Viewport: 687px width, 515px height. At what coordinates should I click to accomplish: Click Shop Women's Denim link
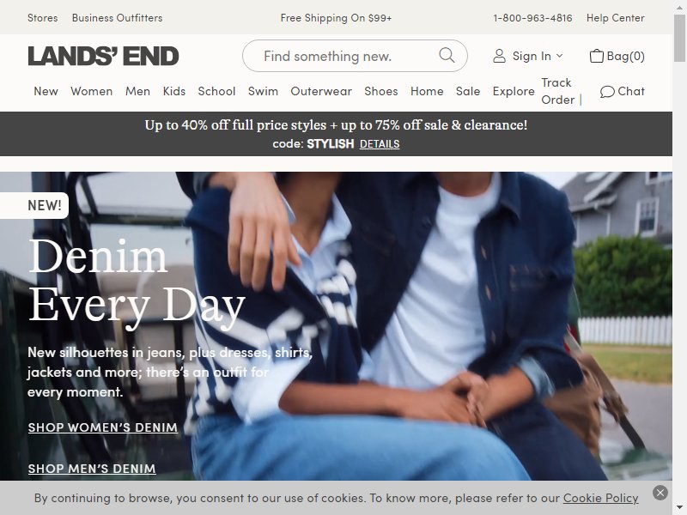(x=103, y=427)
